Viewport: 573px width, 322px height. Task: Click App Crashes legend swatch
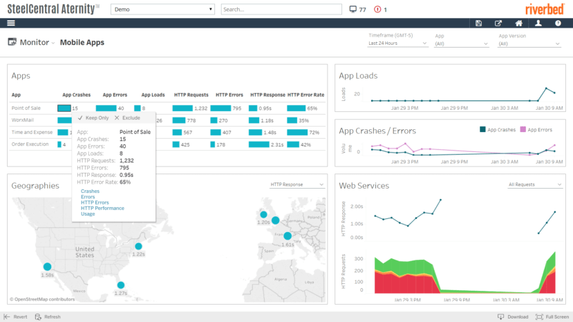point(482,129)
